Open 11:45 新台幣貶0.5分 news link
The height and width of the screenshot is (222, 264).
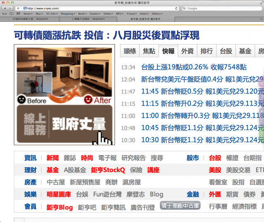pyautogui.click(x=203, y=91)
